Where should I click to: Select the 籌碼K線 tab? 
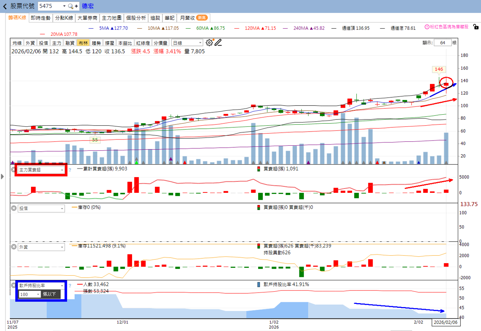17,18
